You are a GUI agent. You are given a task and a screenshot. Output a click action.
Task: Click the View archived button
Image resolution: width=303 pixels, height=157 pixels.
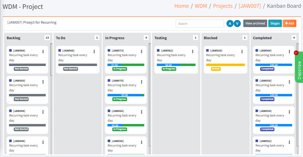tap(255, 23)
